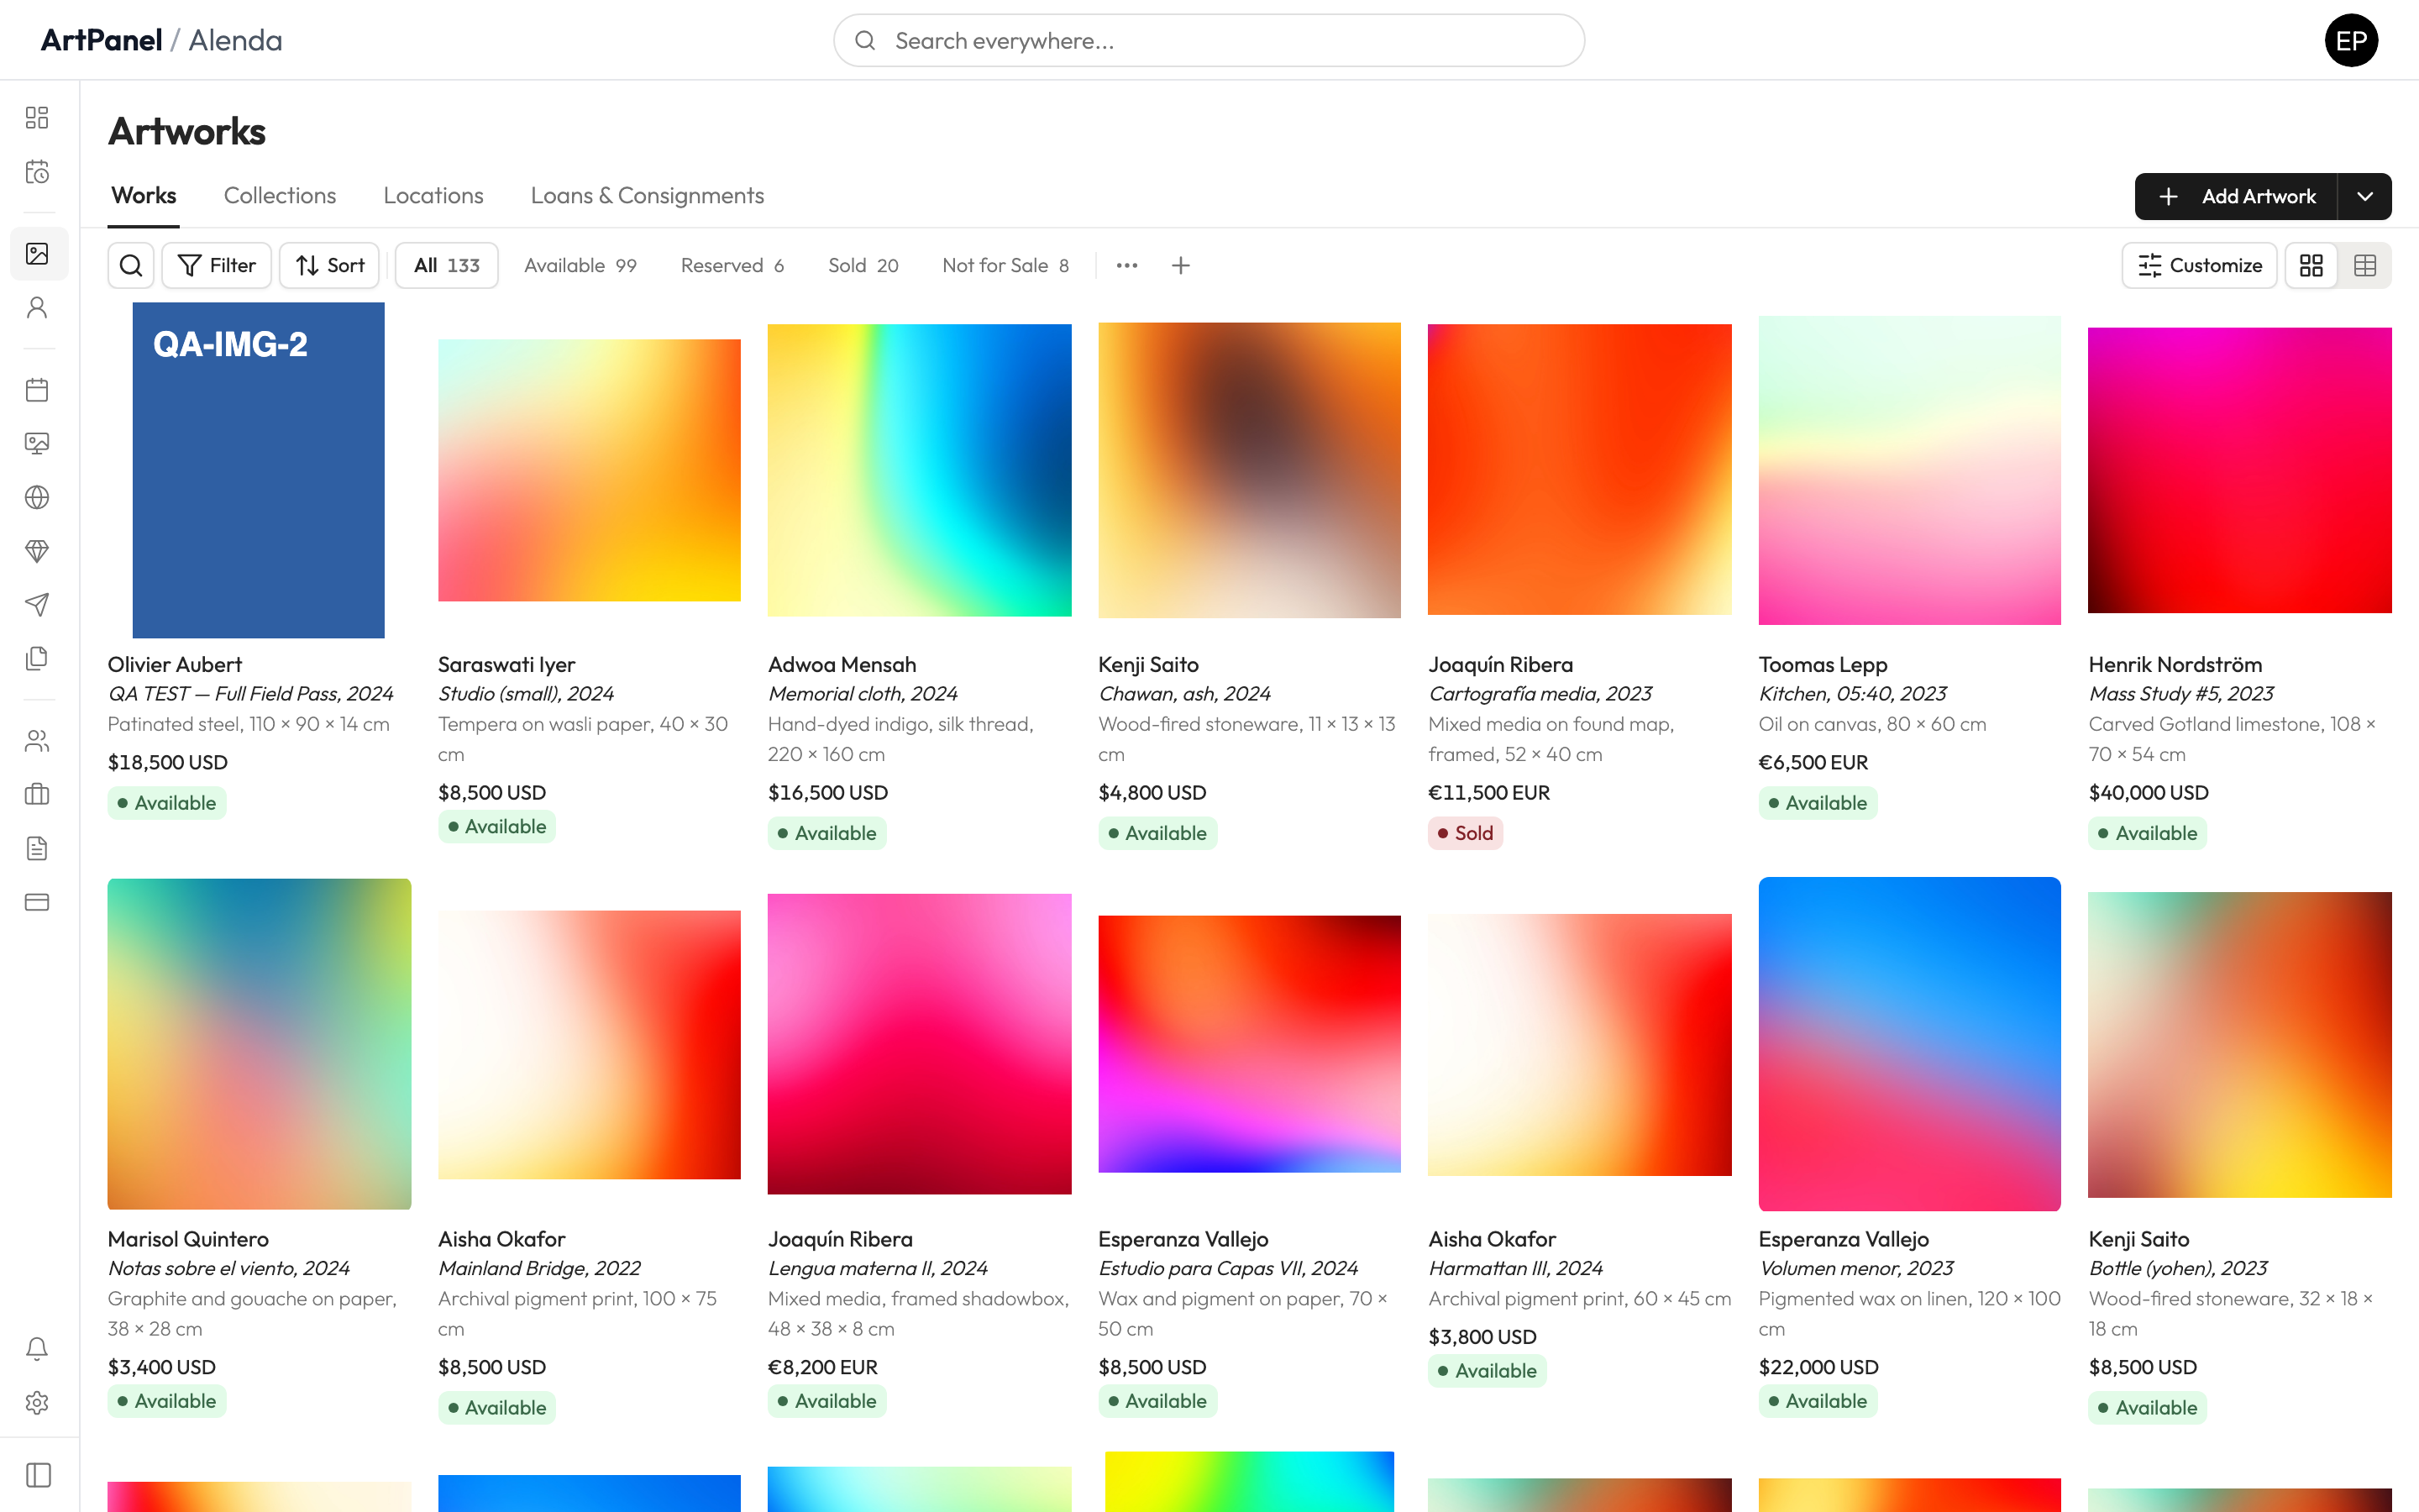
Task: Click the title 'Harmattan III, 2024'
Action: (x=1515, y=1268)
